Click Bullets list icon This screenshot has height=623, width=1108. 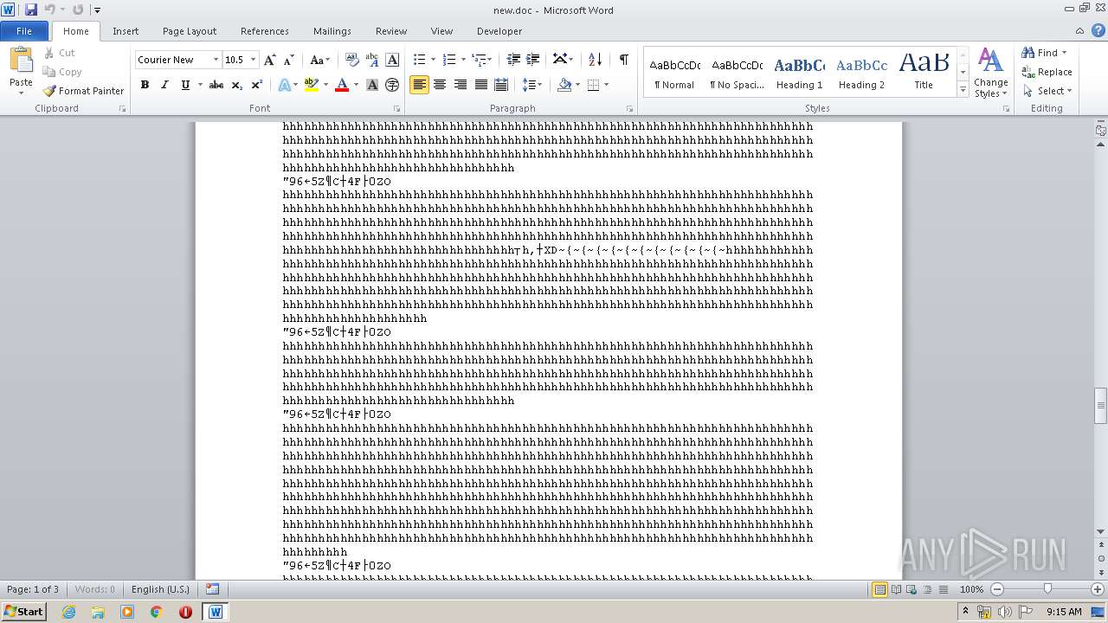point(419,60)
